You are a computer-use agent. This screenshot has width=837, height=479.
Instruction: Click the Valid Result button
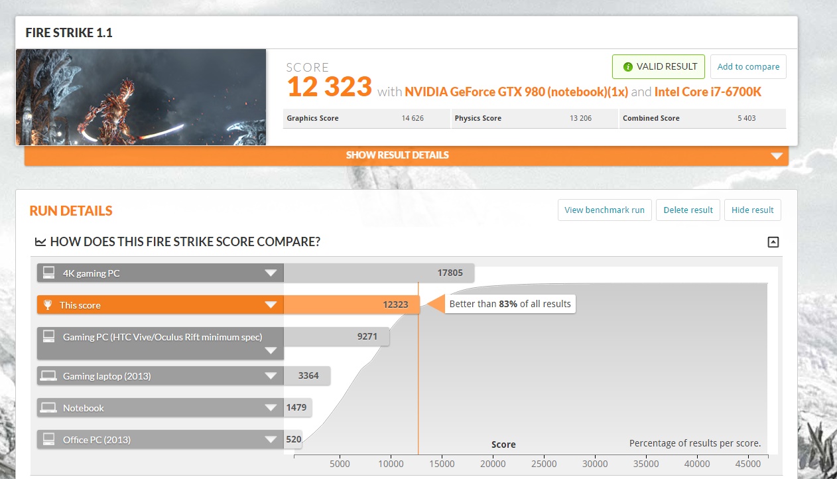click(x=660, y=66)
